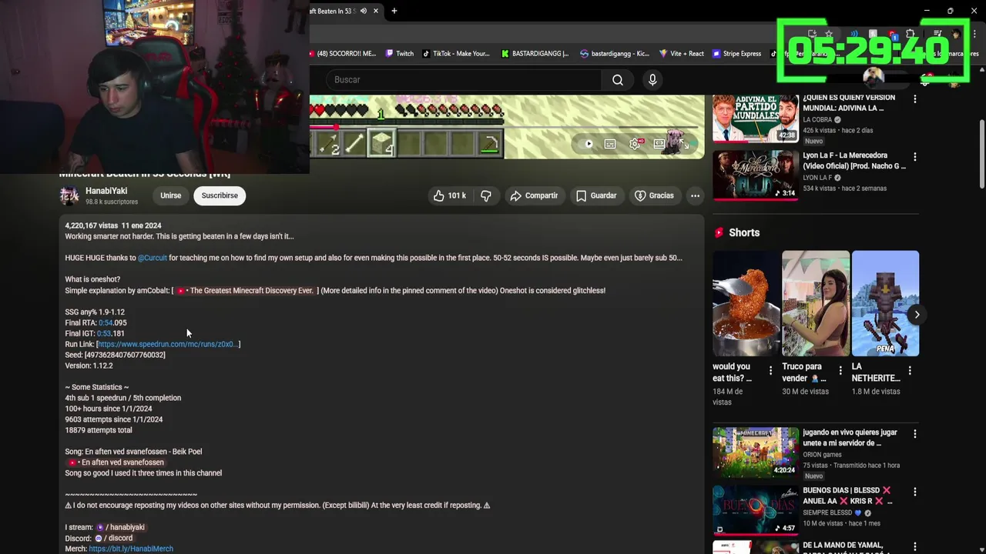The image size is (986, 554).
Task: Click the Compartir button
Action: 533,195
